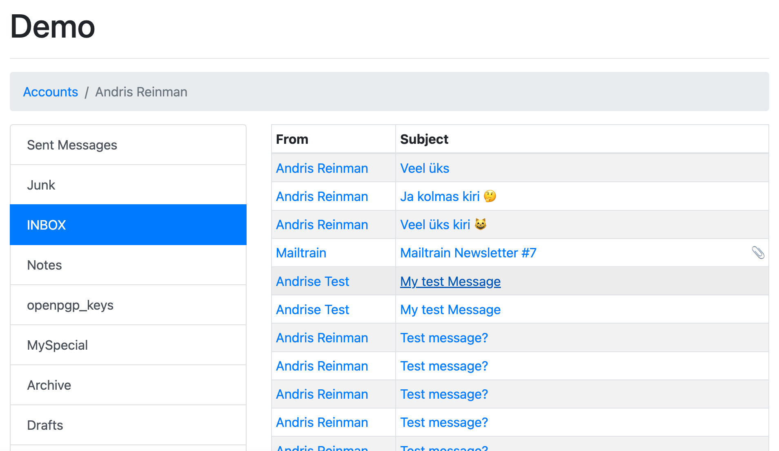Click the From column header
The width and height of the screenshot is (779, 451).
(292, 139)
